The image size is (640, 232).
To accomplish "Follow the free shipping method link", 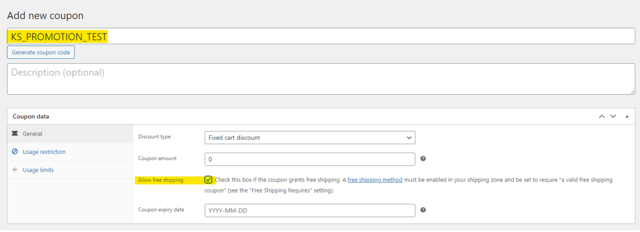I will pyautogui.click(x=375, y=180).
